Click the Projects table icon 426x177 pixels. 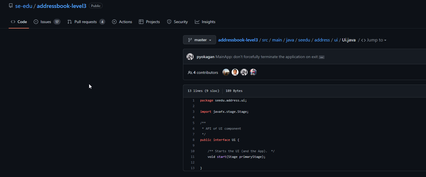coord(141,22)
